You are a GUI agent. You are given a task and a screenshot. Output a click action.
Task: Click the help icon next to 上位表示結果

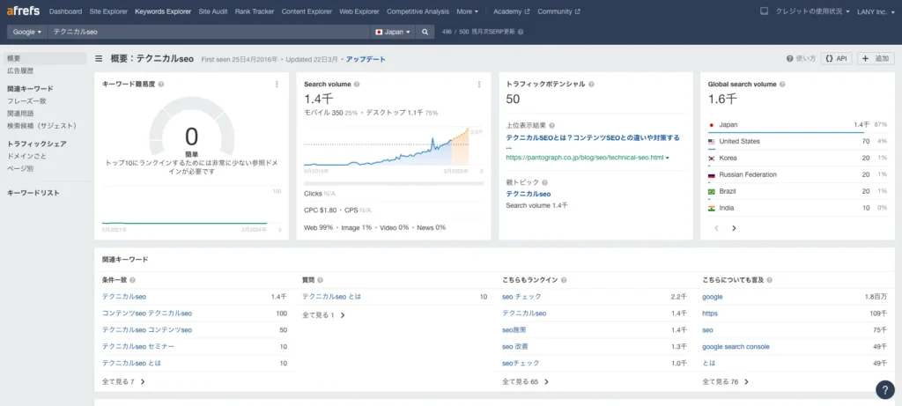(551, 125)
